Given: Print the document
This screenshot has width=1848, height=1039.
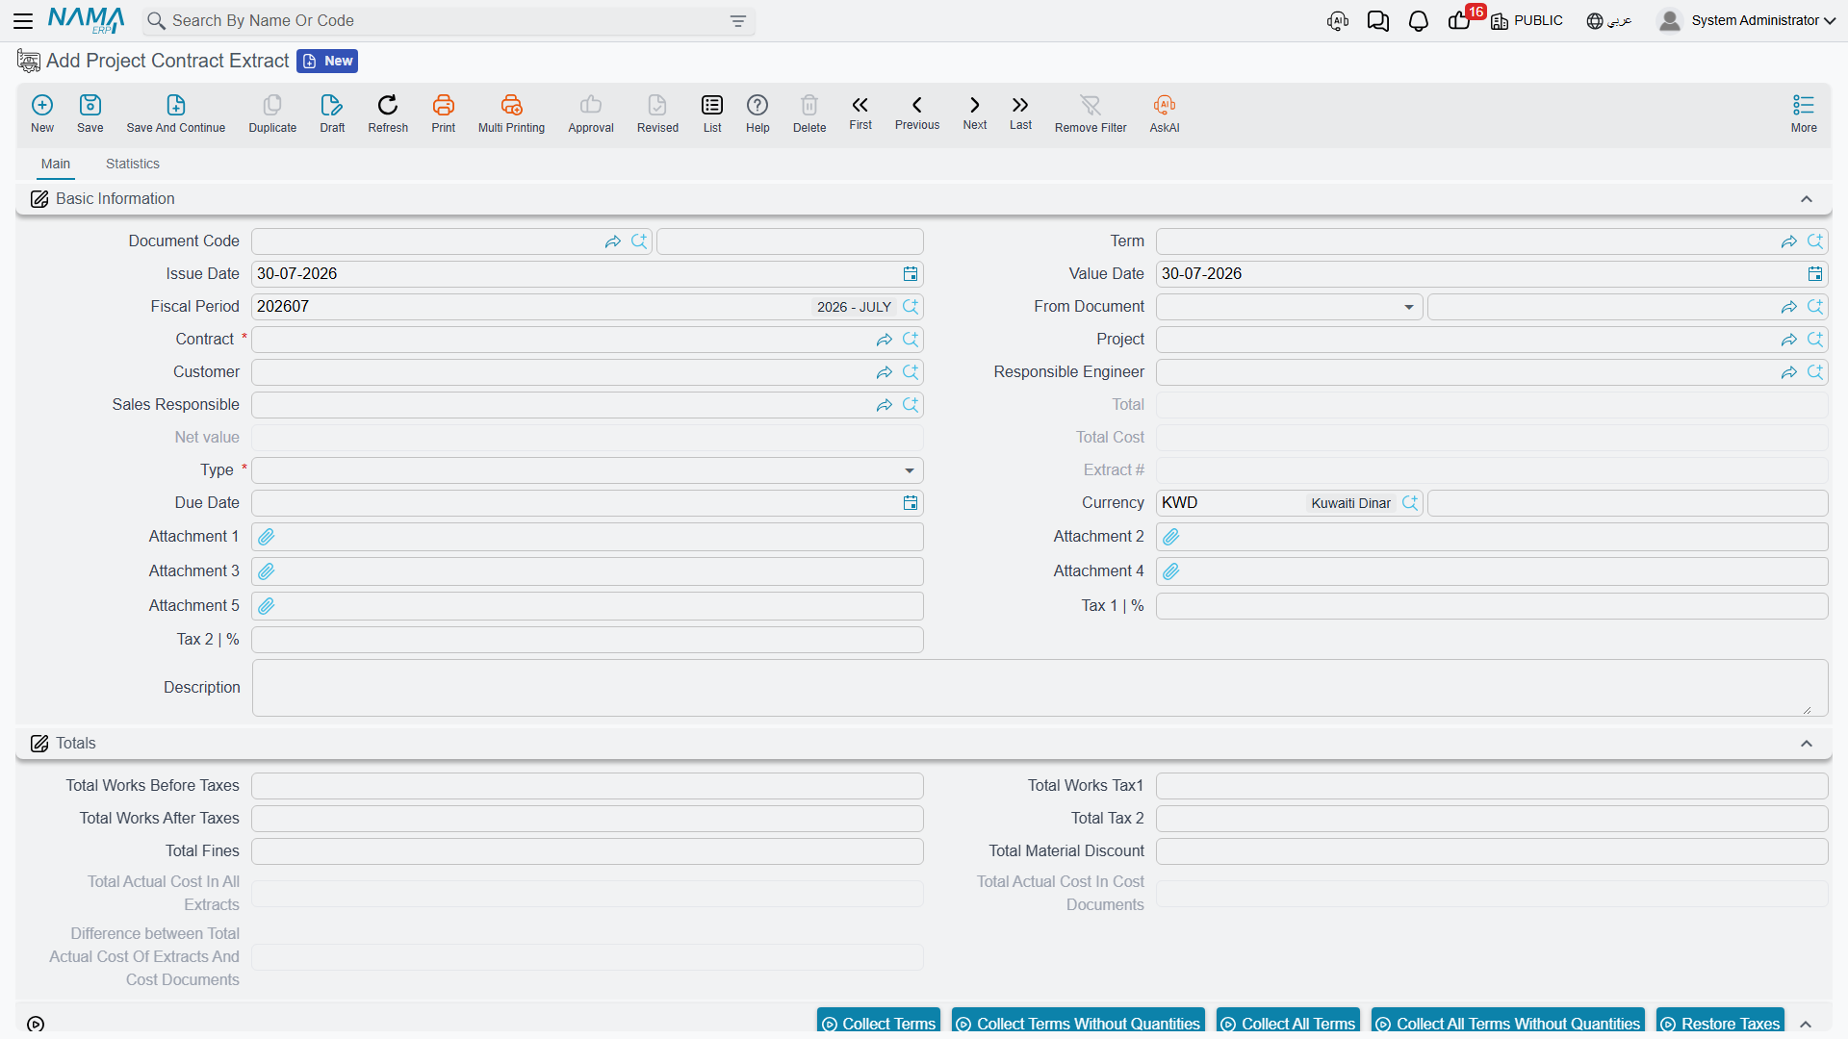Looking at the screenshot, I should click(x=444, y=113).
